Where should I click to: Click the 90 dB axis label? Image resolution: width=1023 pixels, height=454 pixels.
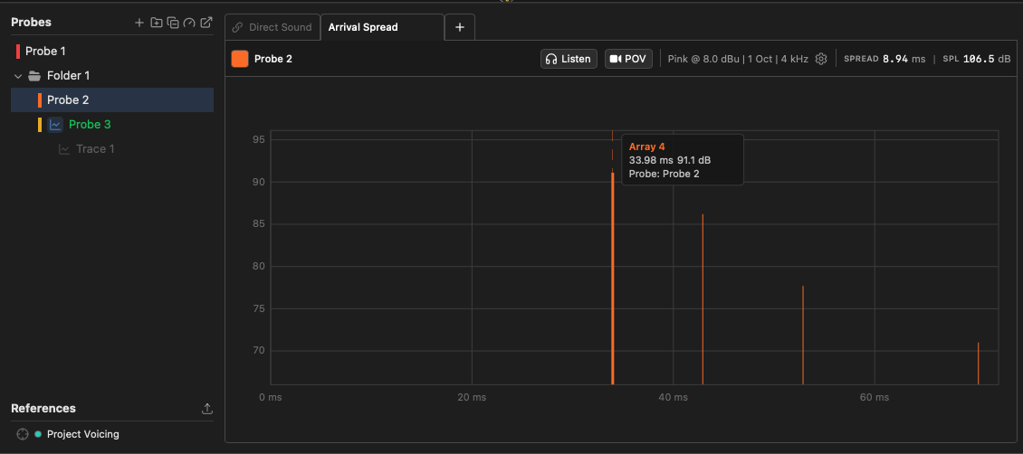259,182
